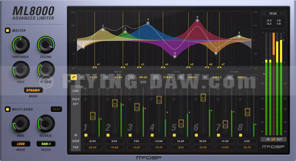This screenshot has height=161, width=296.
Task: Collapse panel with the chevron after X7
Action: click(254, 77)
